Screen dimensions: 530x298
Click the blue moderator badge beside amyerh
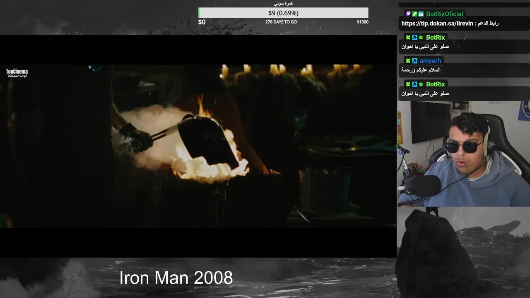[414, 61]
